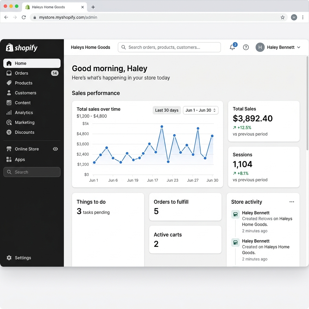This screenshot has height=309, width=309.
Task: Click the Marketing target icon
Action: tap(9, 123)
